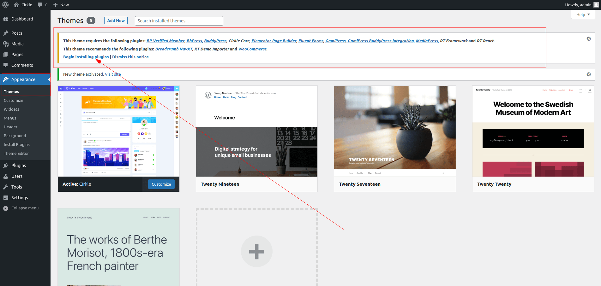The image size is (601, 286).
Task: Open the Menus submenu item
Action: click(x=10, y=118)
